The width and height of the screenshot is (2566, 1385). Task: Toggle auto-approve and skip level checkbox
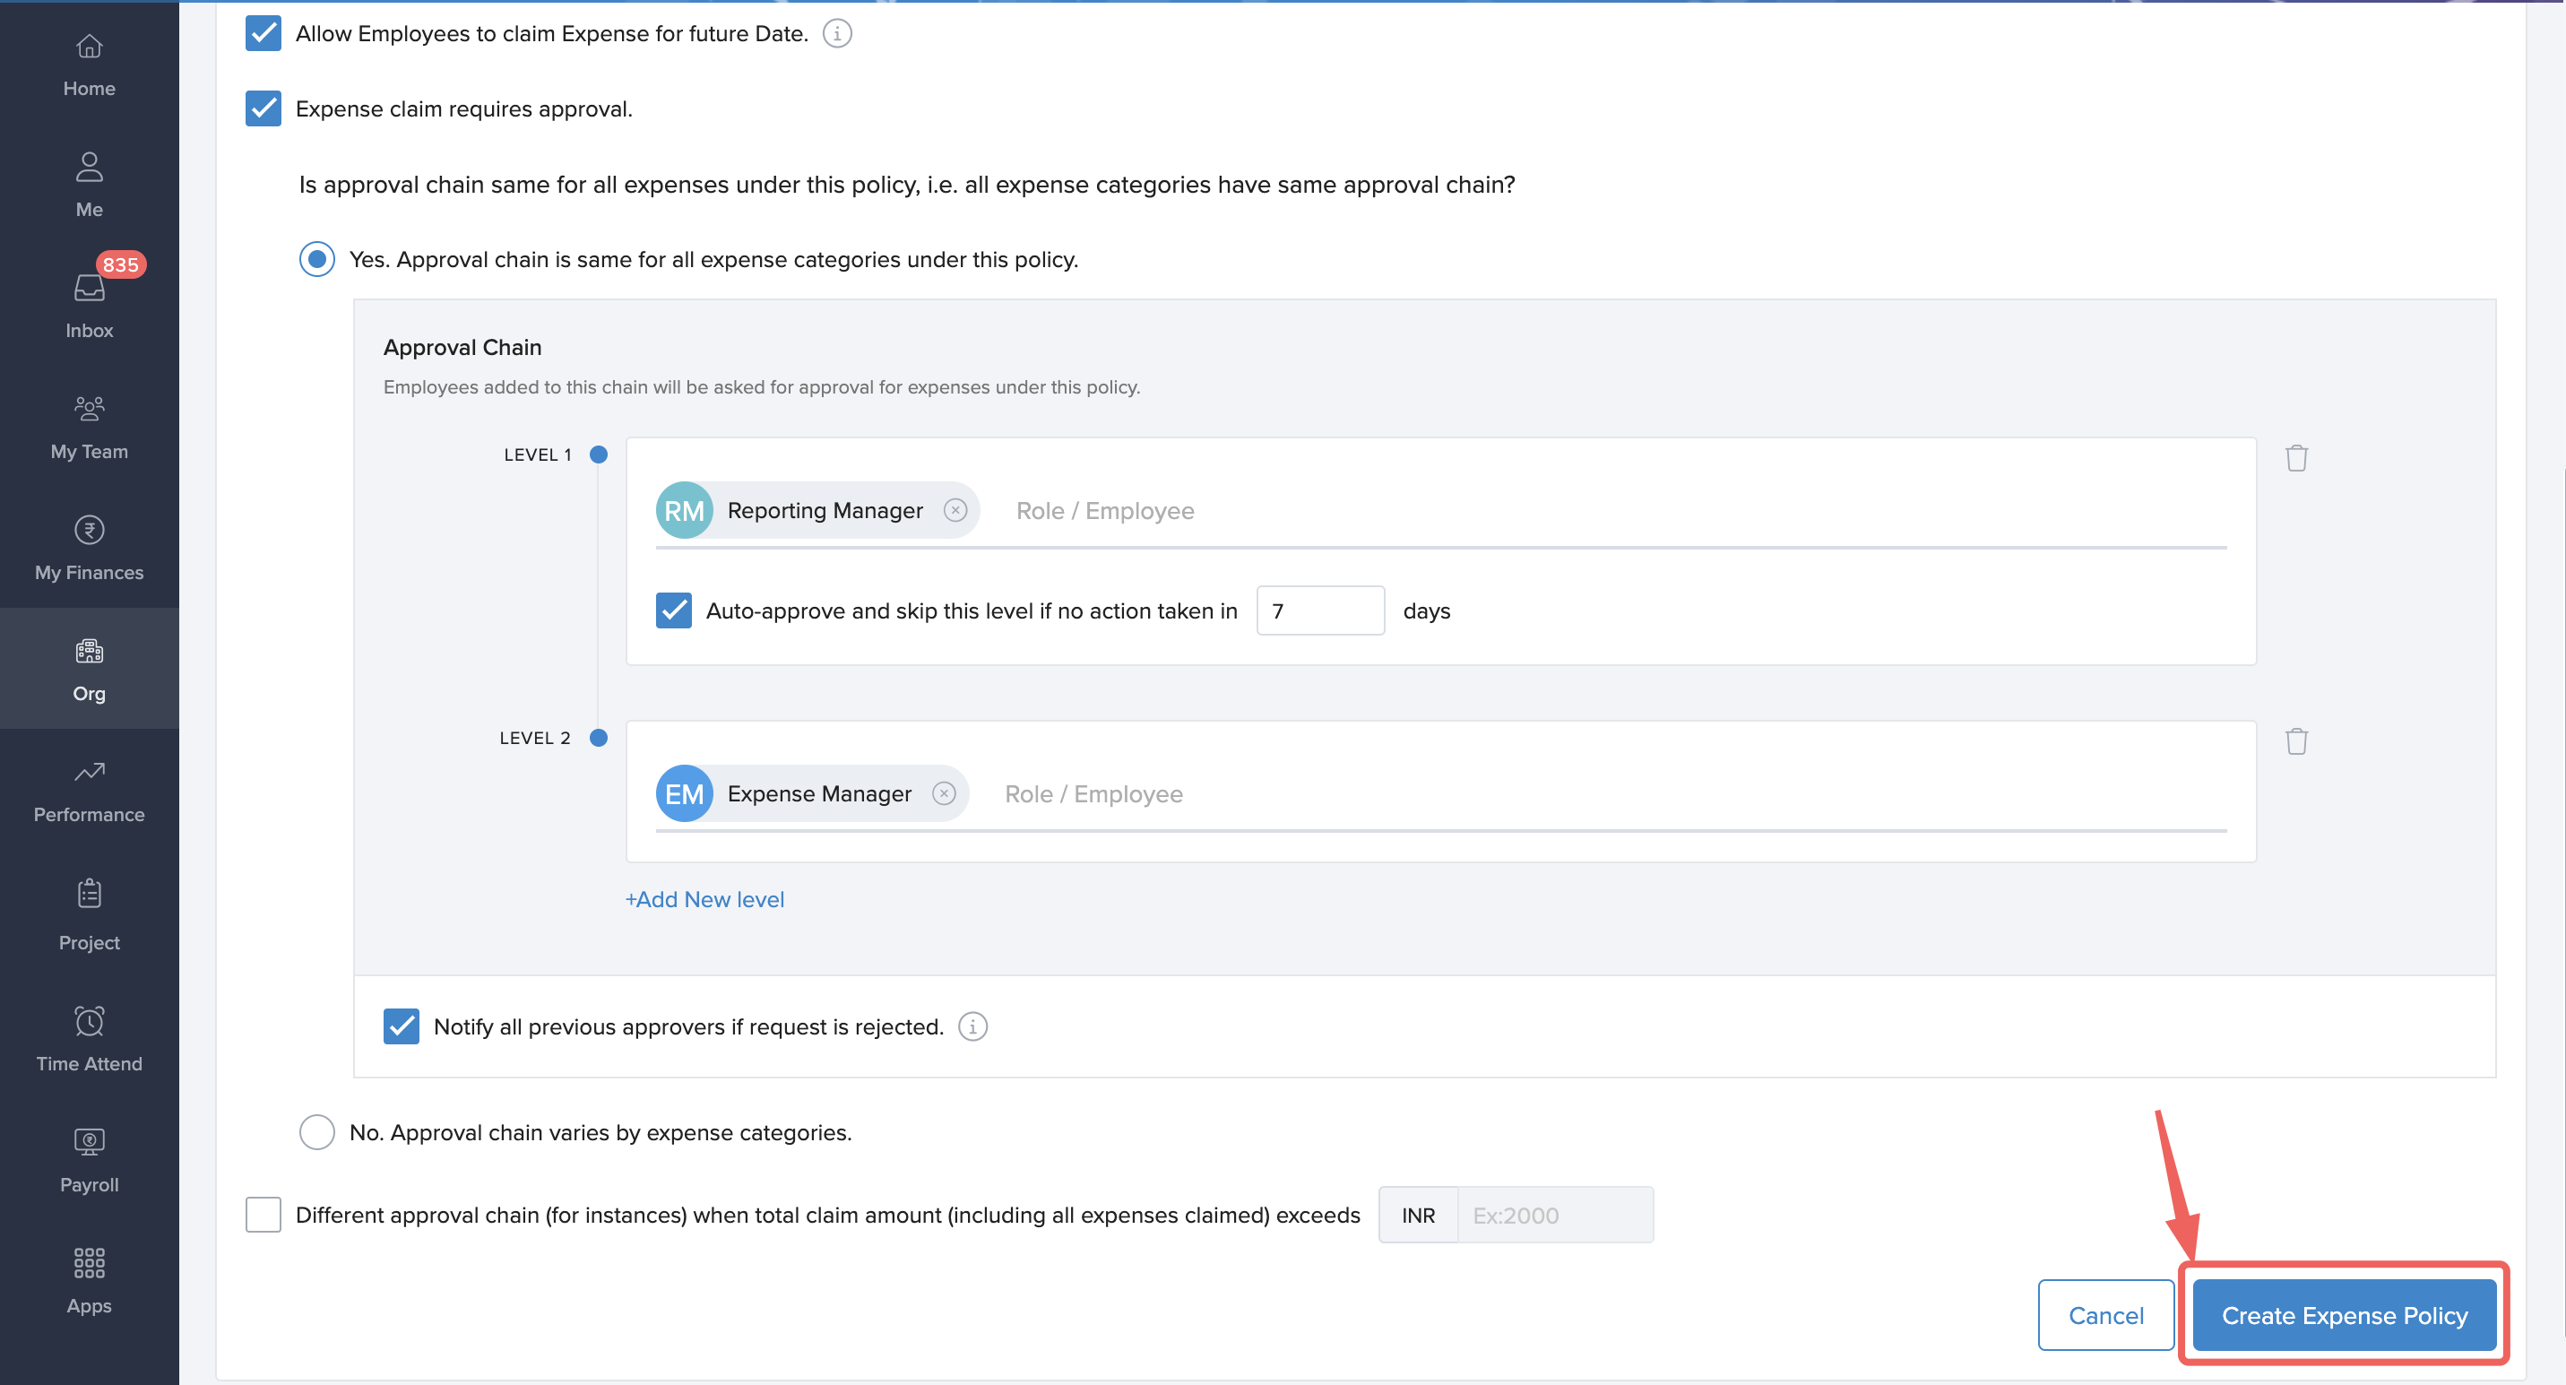click(673, 610)
